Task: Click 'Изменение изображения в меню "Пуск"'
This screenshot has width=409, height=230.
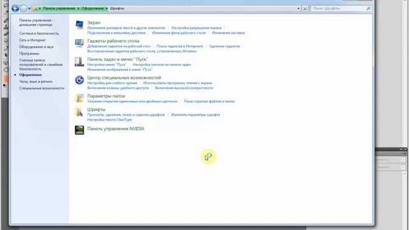Action: 120,70
